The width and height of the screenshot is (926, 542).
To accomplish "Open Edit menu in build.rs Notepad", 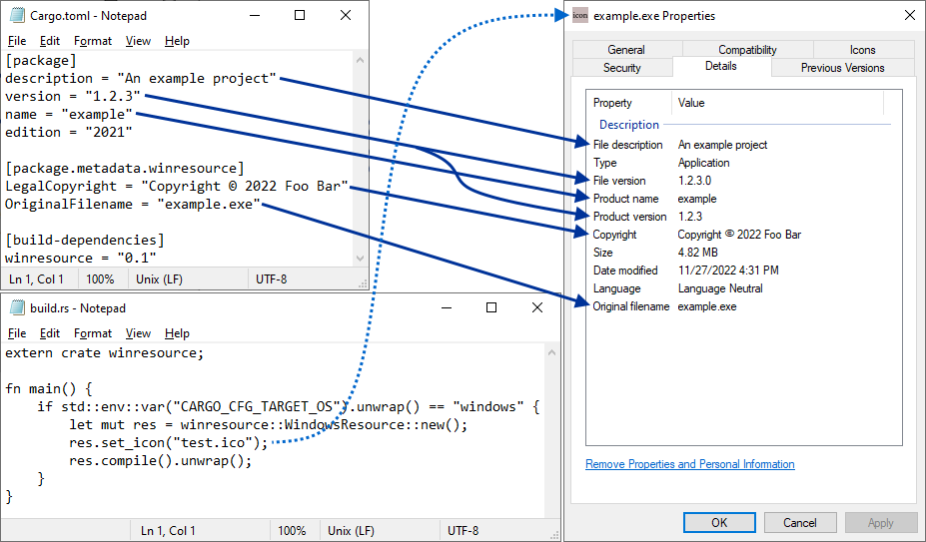I will coord(50,333).
